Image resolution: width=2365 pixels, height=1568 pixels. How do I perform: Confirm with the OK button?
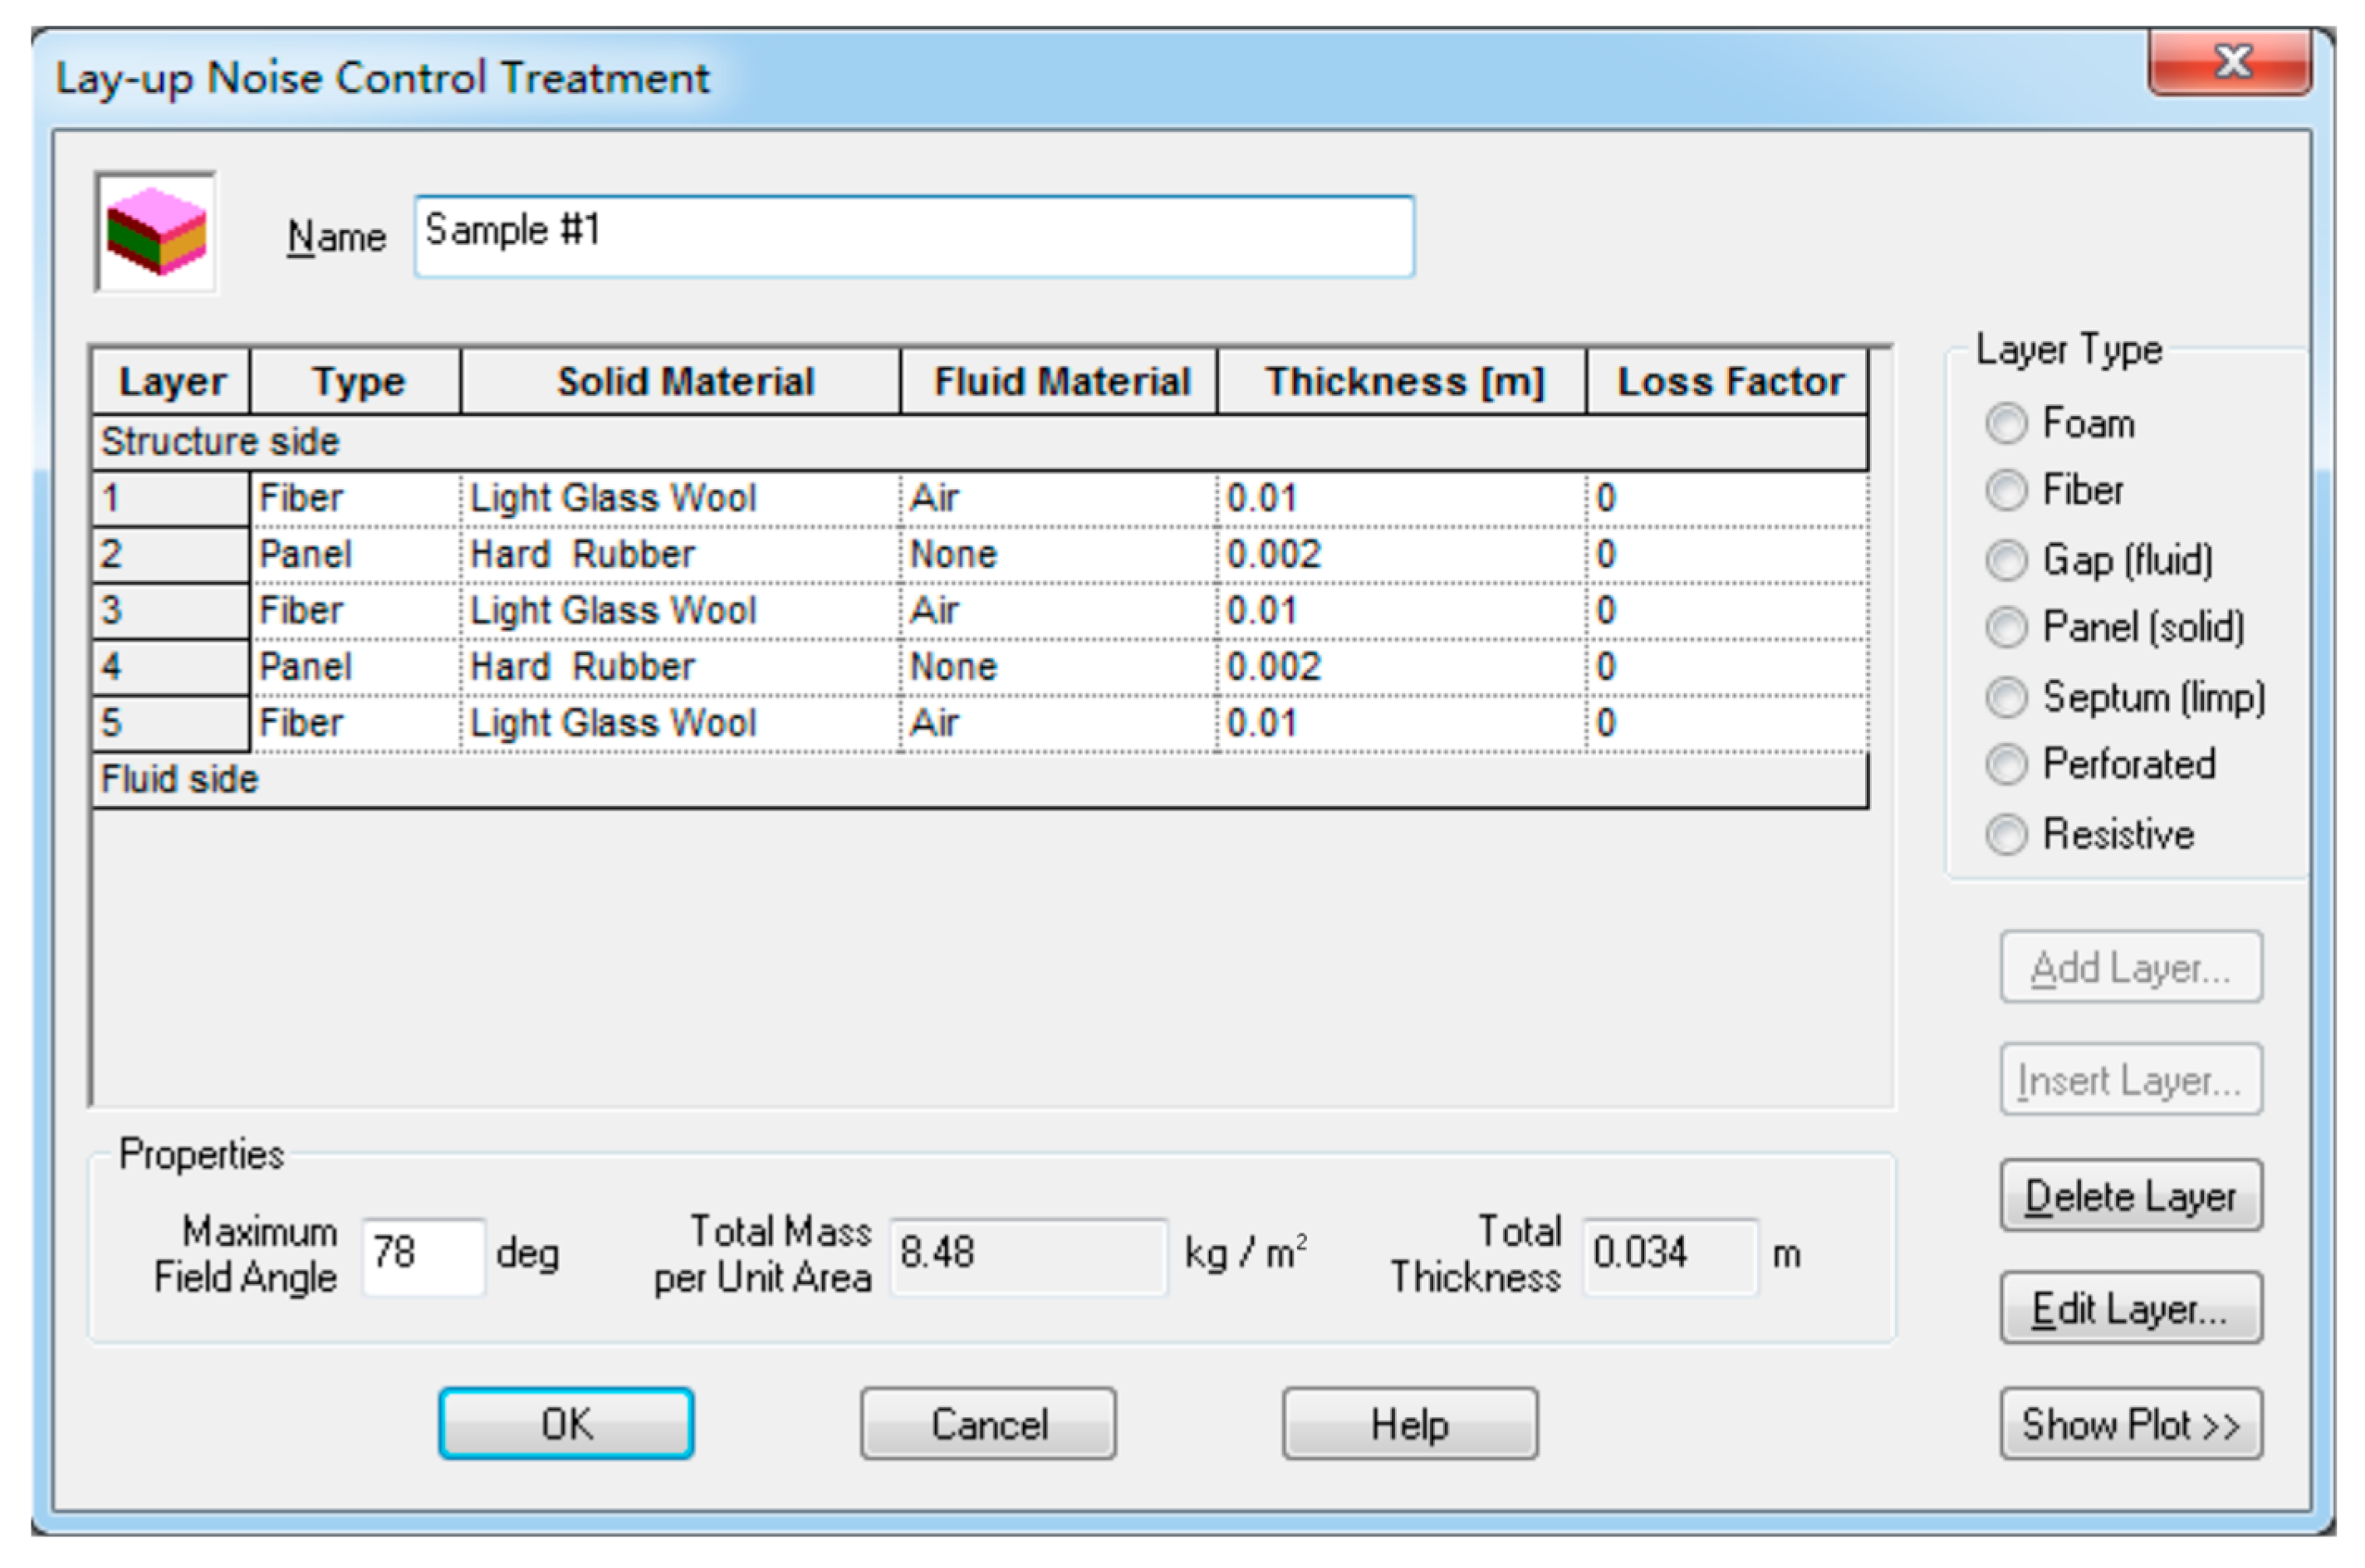click(x=566, y=1423)
